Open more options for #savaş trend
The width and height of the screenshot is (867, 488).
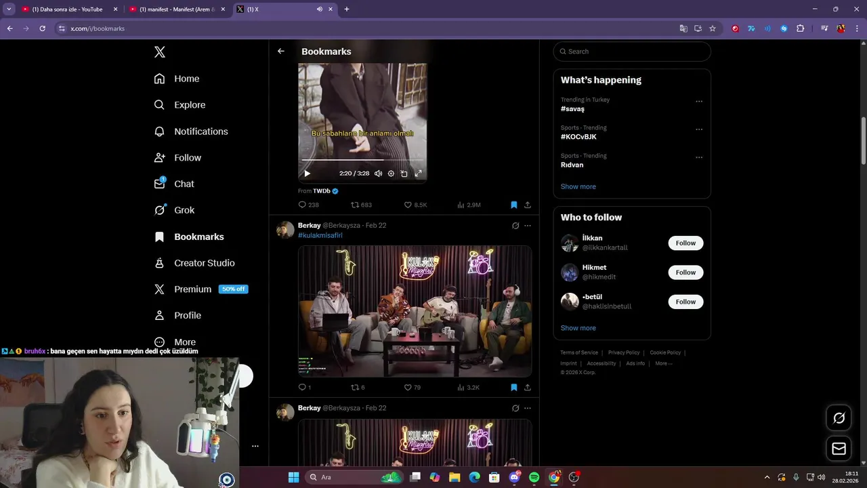(699, 102)
